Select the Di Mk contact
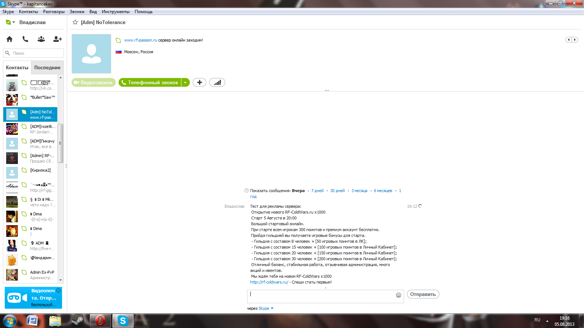Screen dimensions: 584x328 [x=30, y=202]
